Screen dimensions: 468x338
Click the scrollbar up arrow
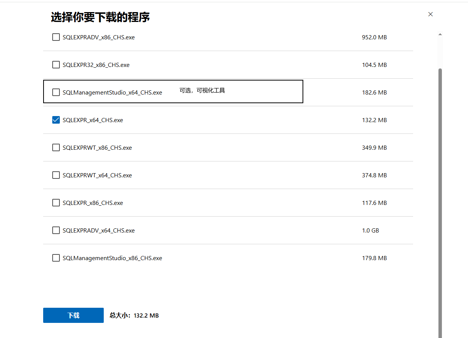(x=440, y=34)
